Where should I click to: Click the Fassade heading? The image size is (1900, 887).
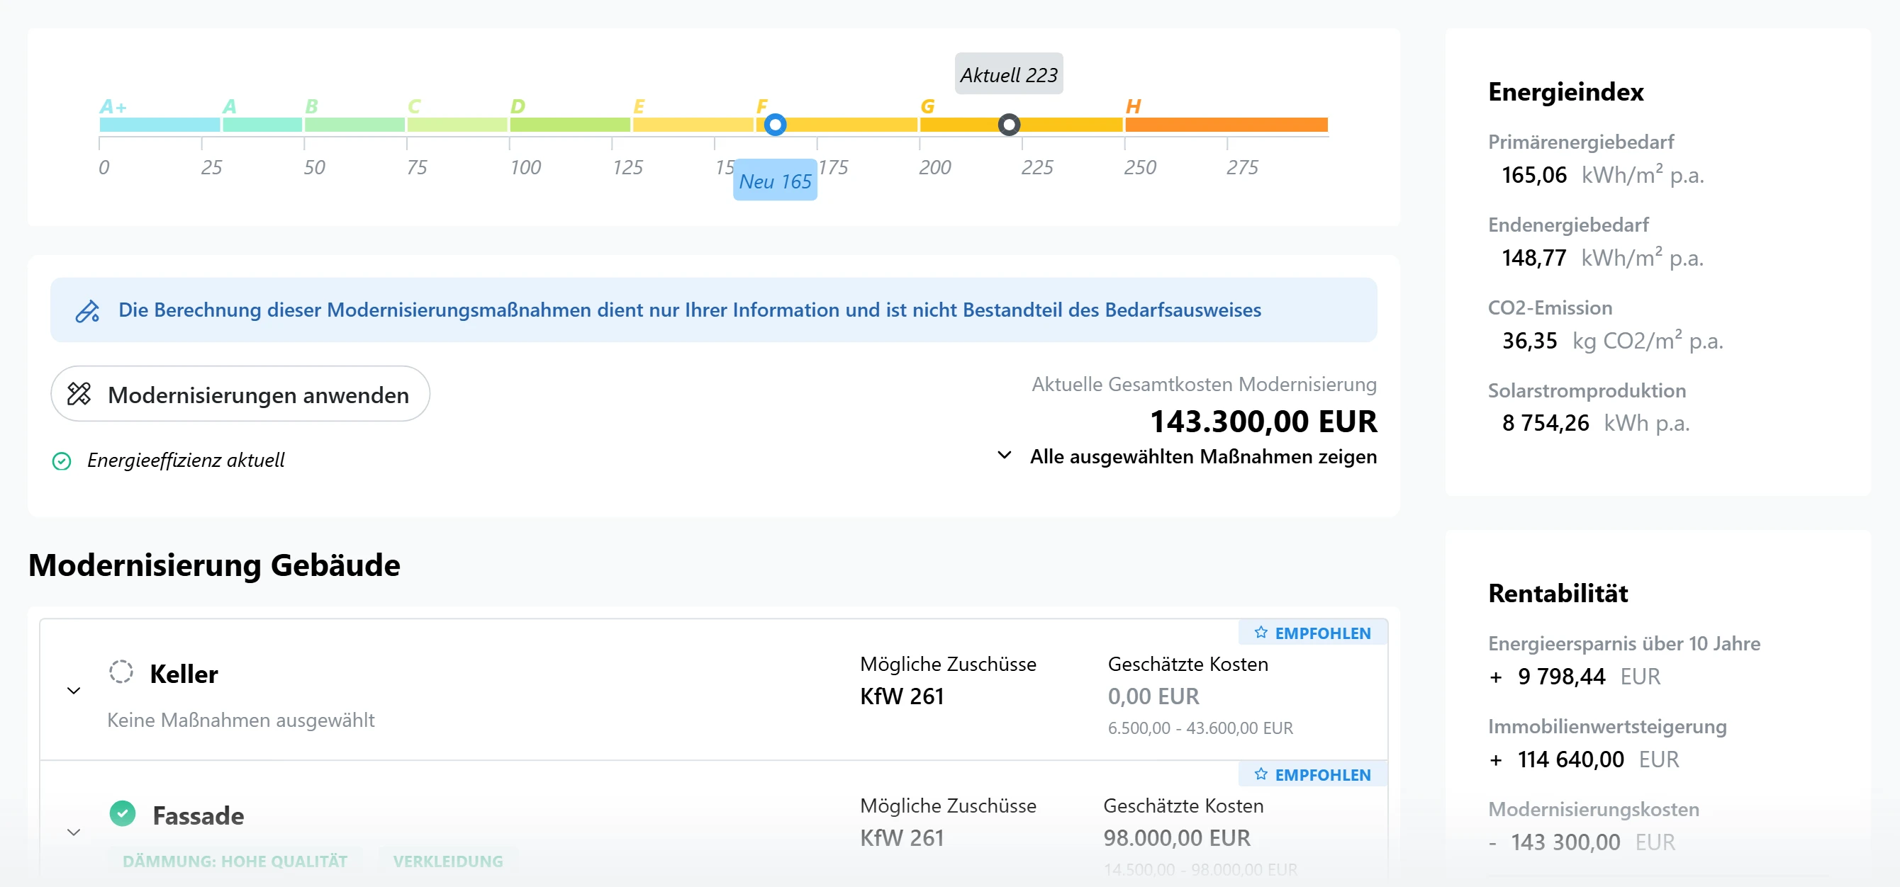(199, 815)
